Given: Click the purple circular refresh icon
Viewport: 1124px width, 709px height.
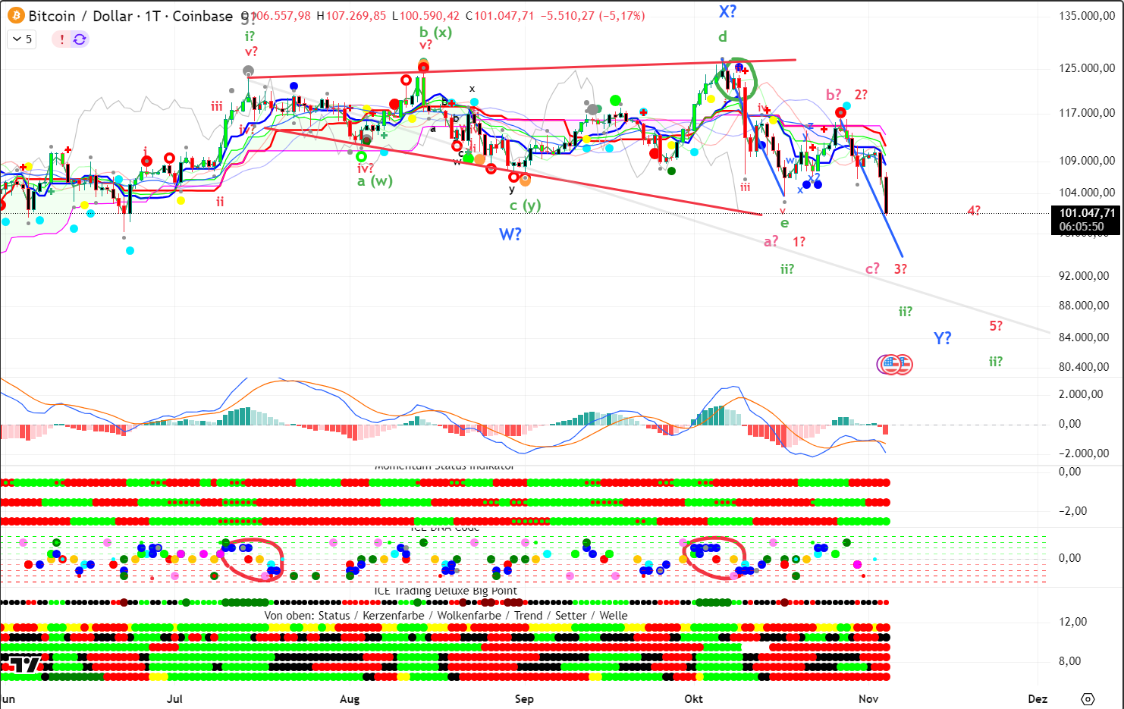Looking at the screenshot, I should (80, 39).
